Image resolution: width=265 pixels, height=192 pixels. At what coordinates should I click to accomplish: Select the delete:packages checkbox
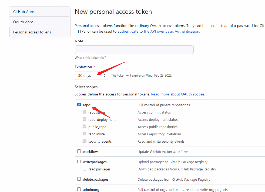79,179
